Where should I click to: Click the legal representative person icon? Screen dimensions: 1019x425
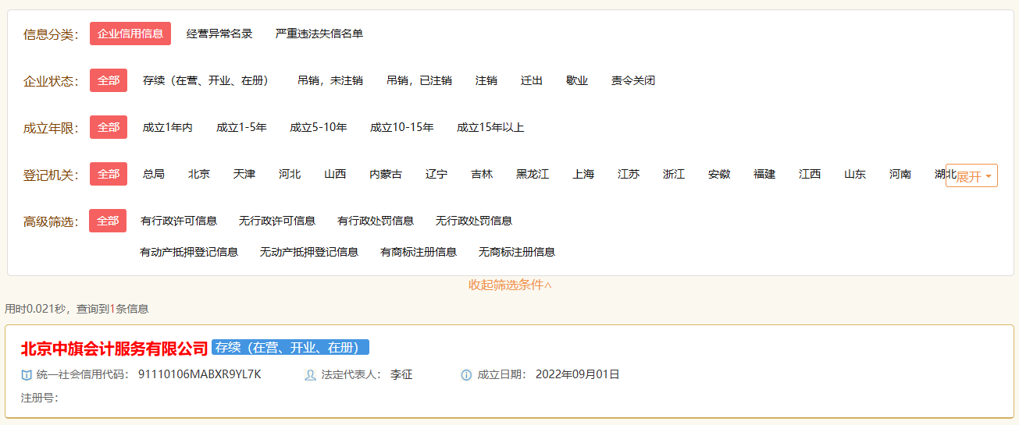pos(310,375)
